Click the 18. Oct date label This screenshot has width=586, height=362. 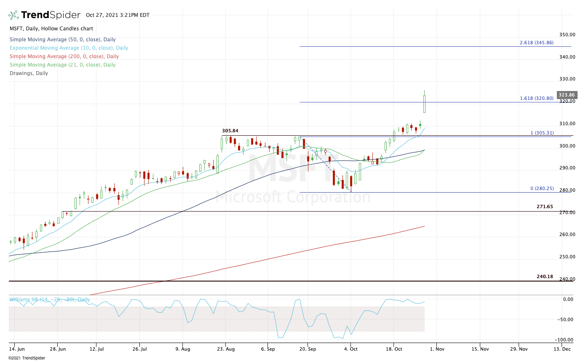pos(393,349)
